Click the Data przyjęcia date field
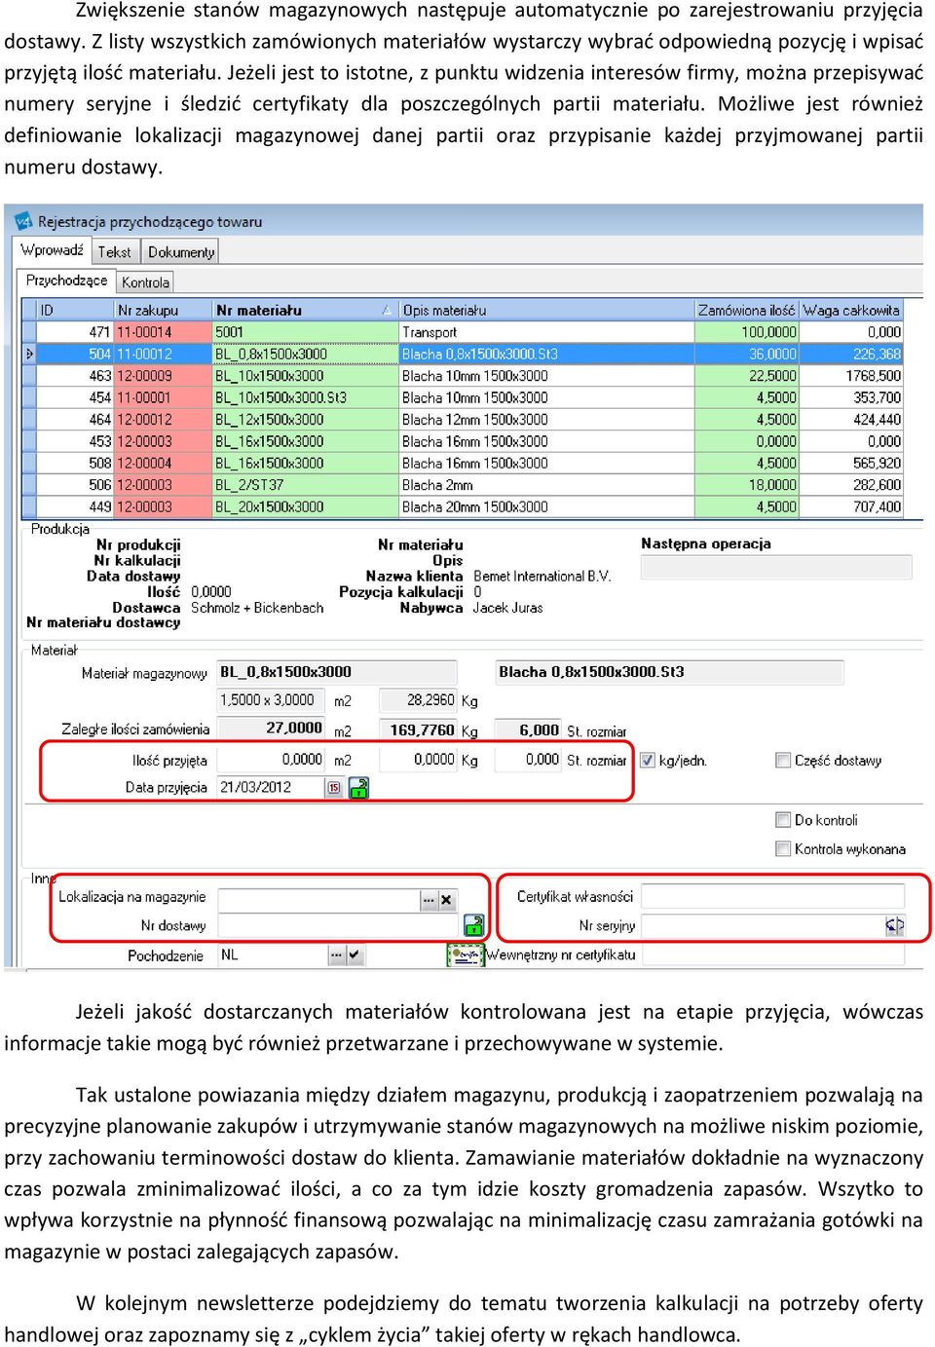 pyautogui.click(x=271, y=788)
